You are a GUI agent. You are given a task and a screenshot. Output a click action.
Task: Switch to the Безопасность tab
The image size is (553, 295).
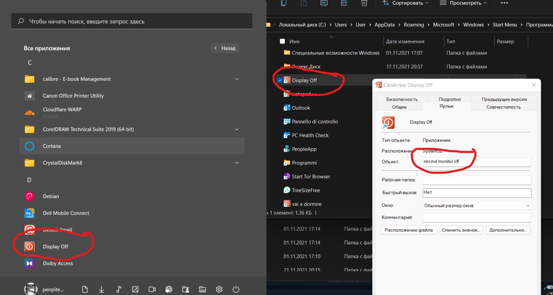402,99
